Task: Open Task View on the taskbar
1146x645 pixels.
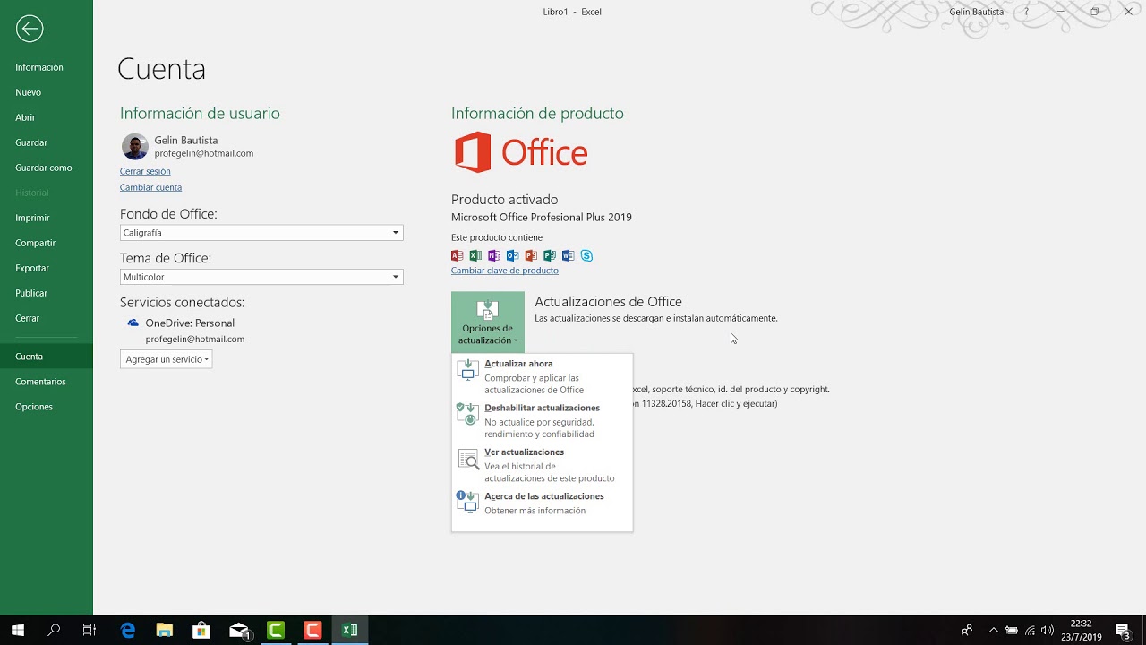Action: [89, 630]
